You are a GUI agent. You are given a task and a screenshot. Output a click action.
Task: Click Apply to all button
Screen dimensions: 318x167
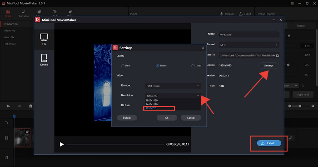[303, 95]
